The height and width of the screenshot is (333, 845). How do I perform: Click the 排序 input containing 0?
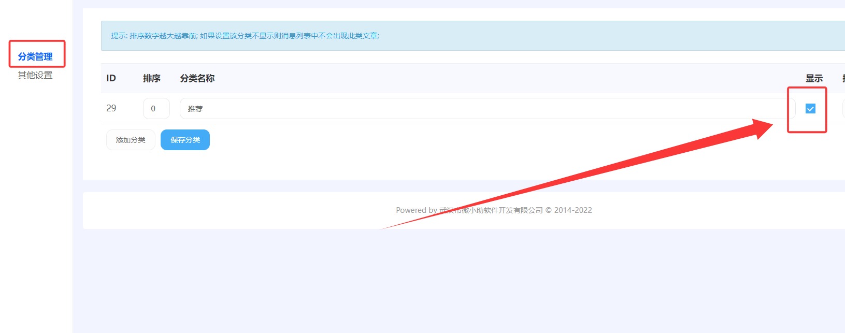click(x=156, y=109)
